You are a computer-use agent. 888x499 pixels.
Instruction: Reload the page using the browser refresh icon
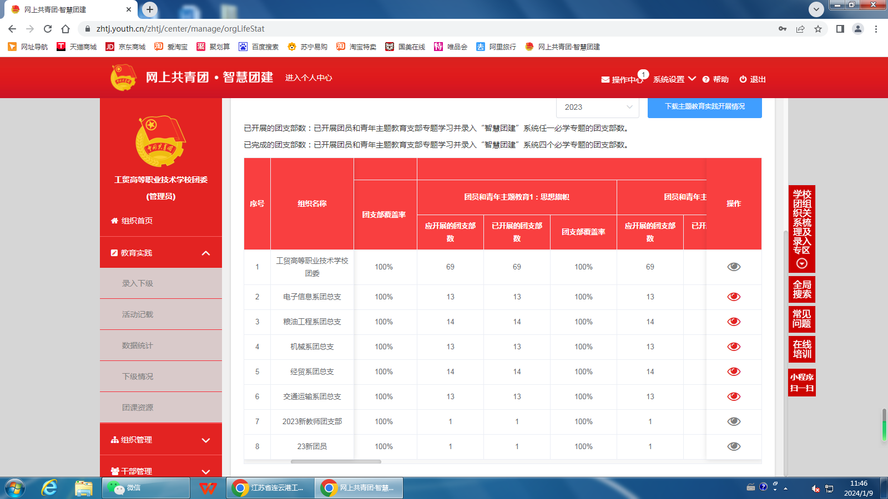[x=48, y=29]
